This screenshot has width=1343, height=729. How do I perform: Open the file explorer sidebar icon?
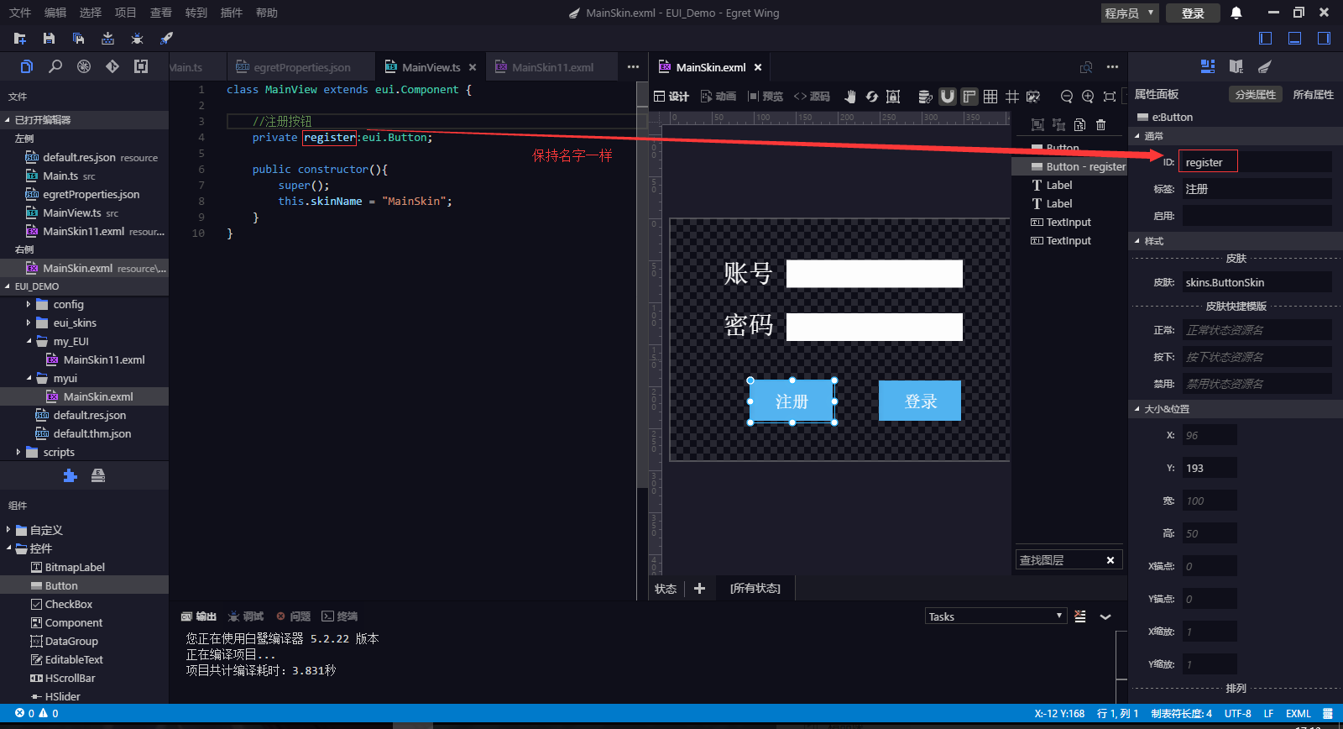click(27, 66)
